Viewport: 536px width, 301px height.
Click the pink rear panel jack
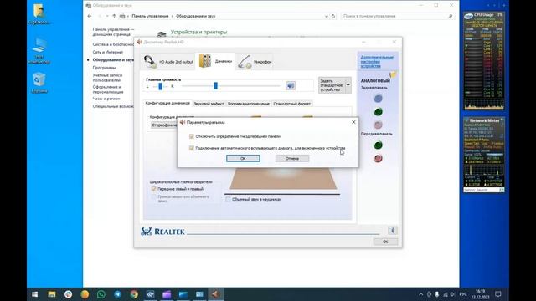coord(378,125)
